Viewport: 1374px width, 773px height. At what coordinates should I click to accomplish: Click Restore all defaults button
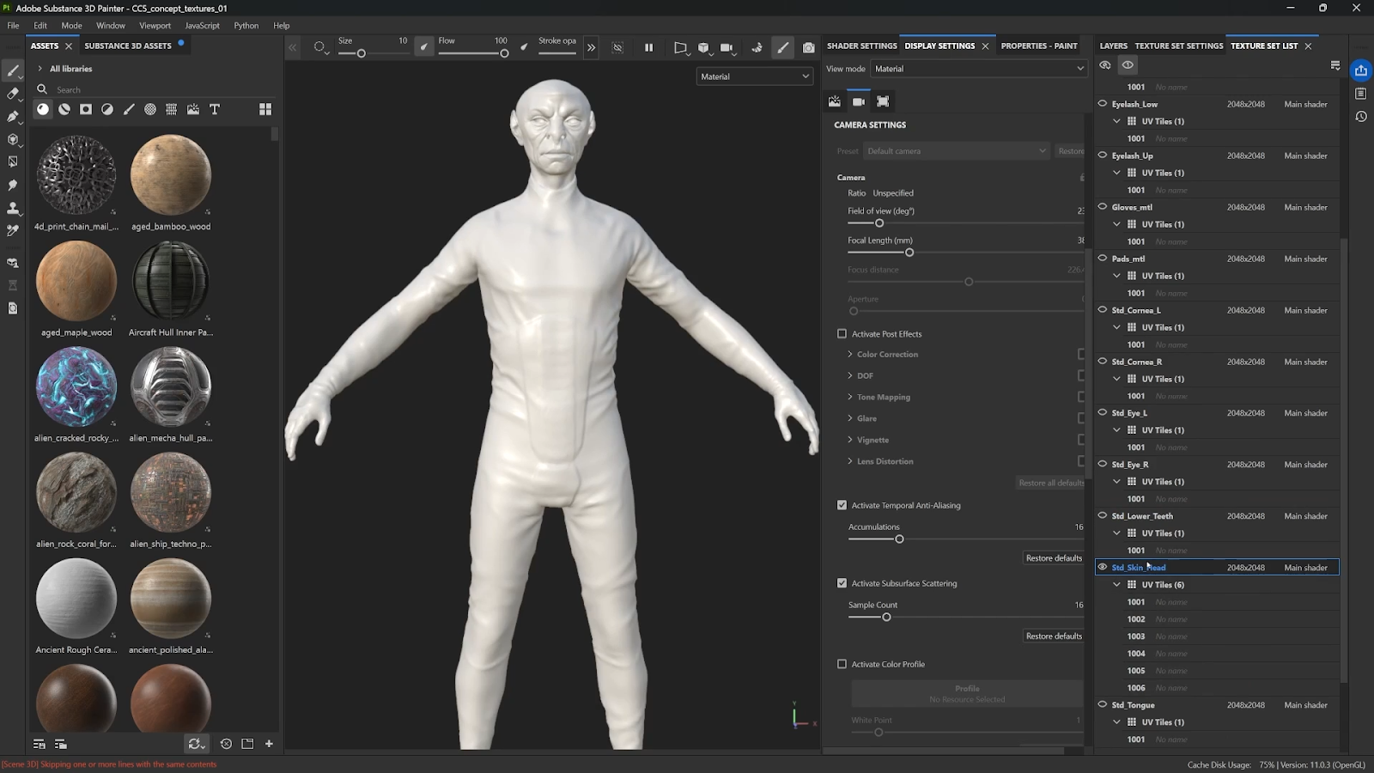pos(1050,483)
